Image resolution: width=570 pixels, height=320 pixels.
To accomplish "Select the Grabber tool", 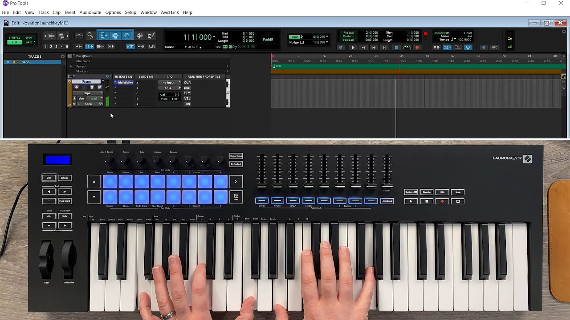I will pyautogui.click(x=126, y=35).
